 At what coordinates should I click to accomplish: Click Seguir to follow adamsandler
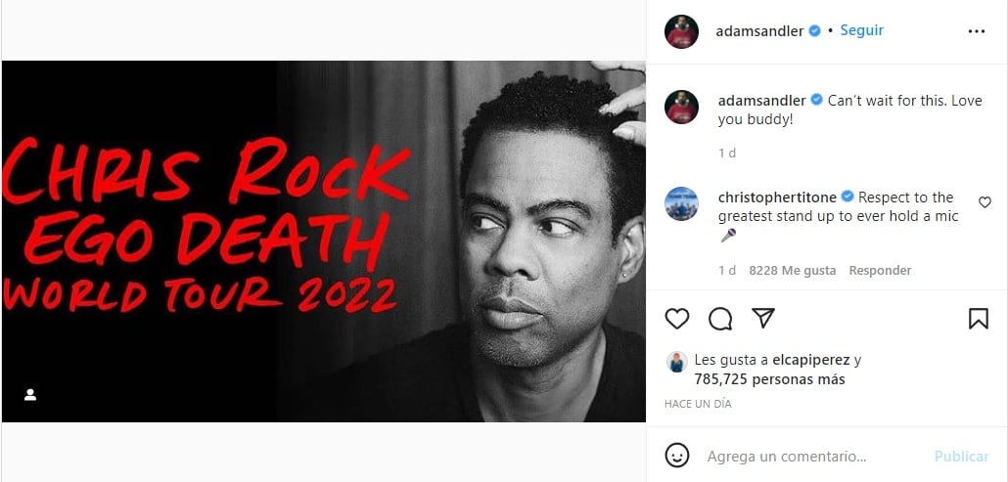point(861,30)
